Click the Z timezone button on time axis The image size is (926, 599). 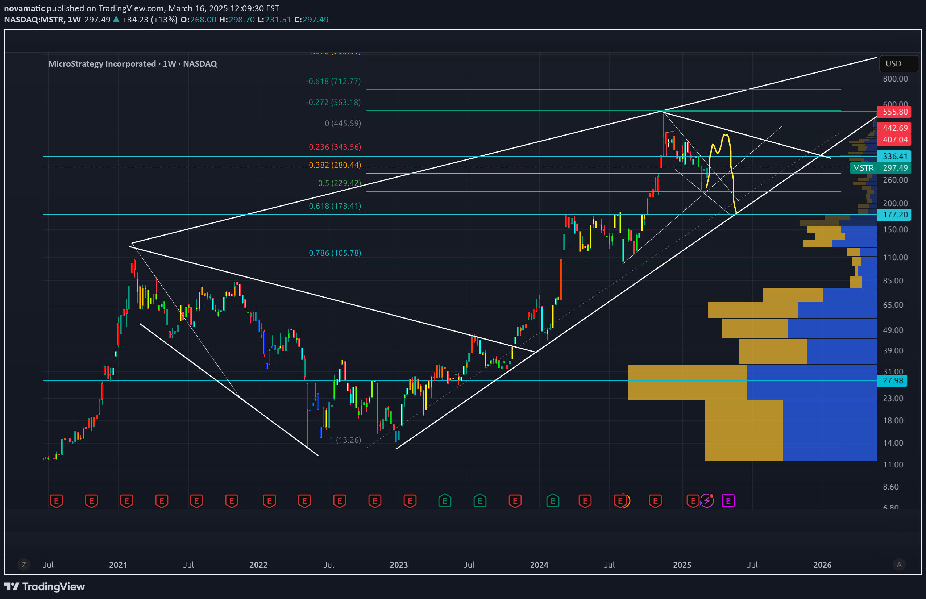[24, 564]
